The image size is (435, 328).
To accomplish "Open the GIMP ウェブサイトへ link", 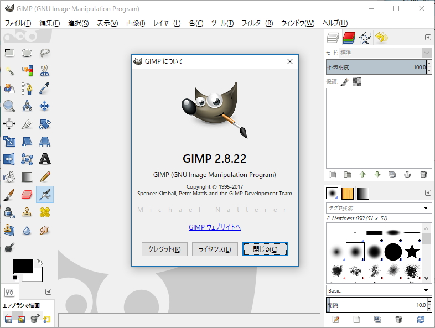I will (x=214, y=227).
